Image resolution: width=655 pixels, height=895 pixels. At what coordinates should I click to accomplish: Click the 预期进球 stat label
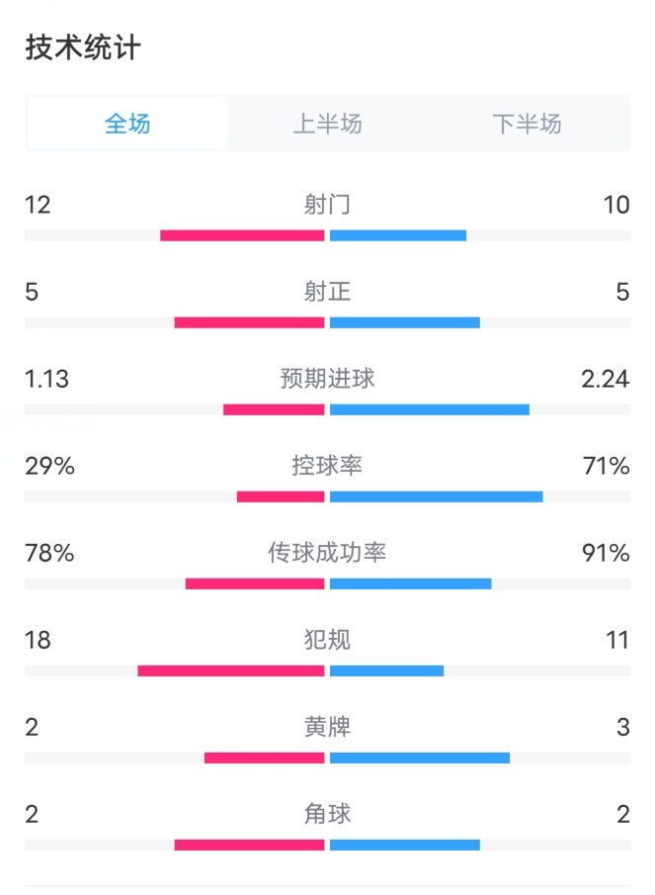[327, 379]
